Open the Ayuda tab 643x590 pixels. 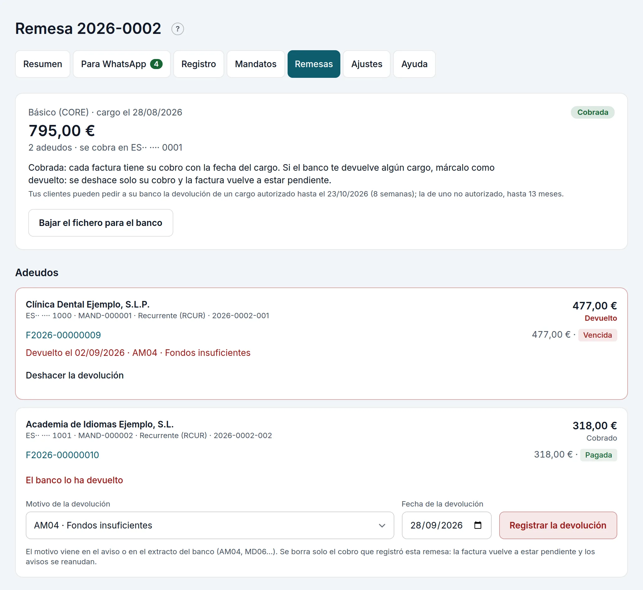pyautogui.click(x=414, y=64)
